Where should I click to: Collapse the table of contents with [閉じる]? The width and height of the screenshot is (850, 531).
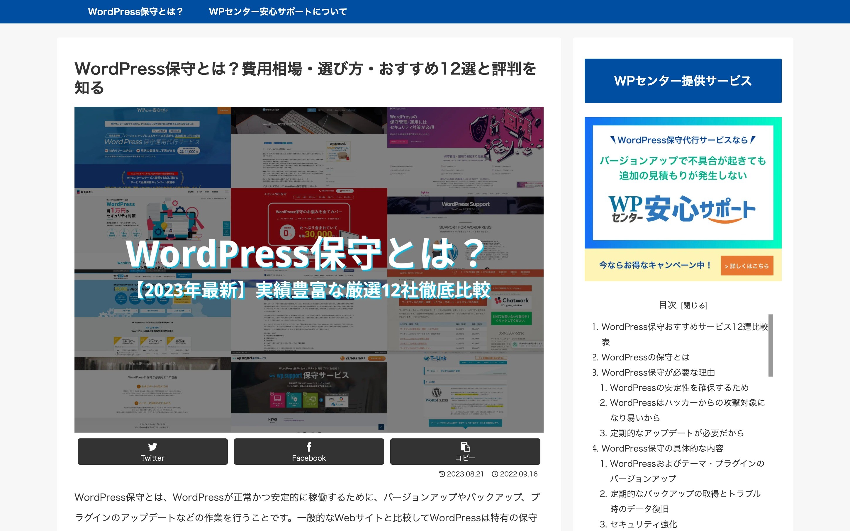coord(694,305)
